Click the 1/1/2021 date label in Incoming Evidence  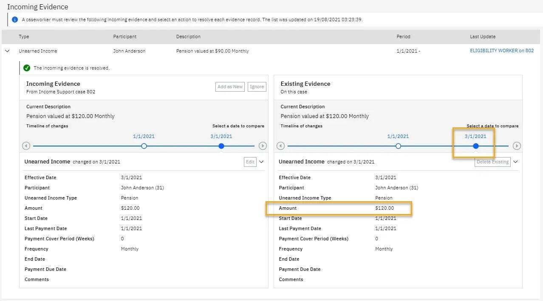[144, 136]
